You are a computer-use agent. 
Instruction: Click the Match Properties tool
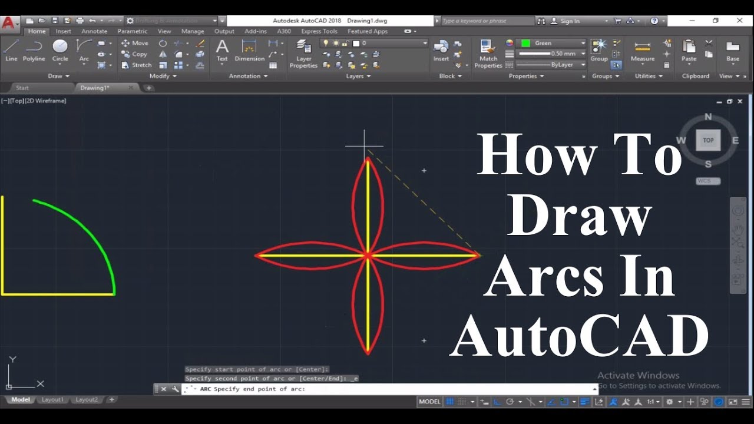tap(488, 54)
